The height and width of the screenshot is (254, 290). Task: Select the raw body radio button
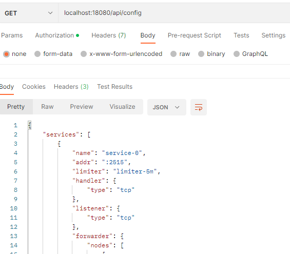[173, 54]
